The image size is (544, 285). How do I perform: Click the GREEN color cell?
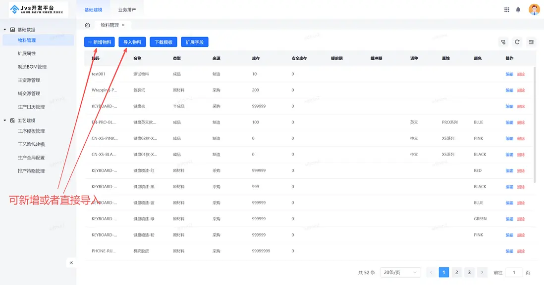tap(480, 219)
